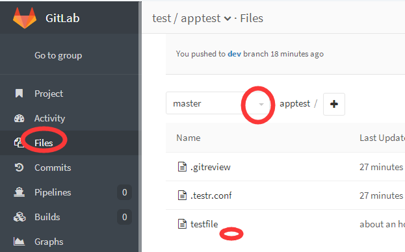Click the Commits history icon
This screenshot has height=252, width=405.
click(19, 168)
